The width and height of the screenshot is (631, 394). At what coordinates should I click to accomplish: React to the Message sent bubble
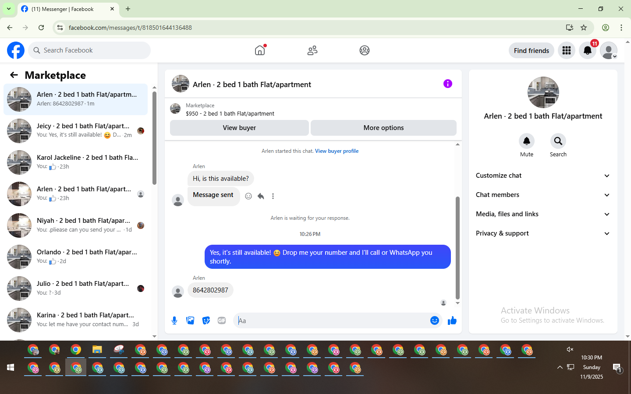(x=248, y=196)
